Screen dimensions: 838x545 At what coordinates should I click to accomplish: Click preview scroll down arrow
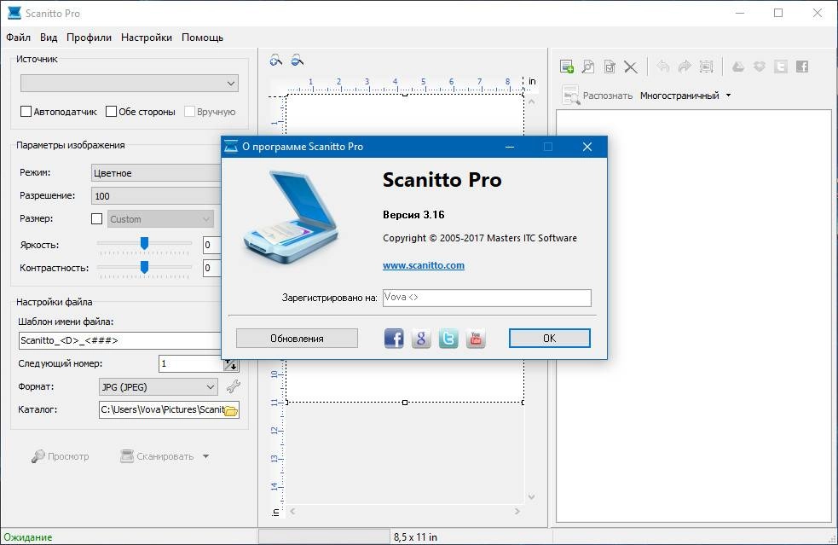click(531, 497)
